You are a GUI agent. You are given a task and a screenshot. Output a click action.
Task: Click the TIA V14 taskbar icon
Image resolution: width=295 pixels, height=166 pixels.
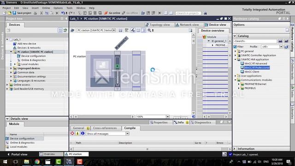69,162
